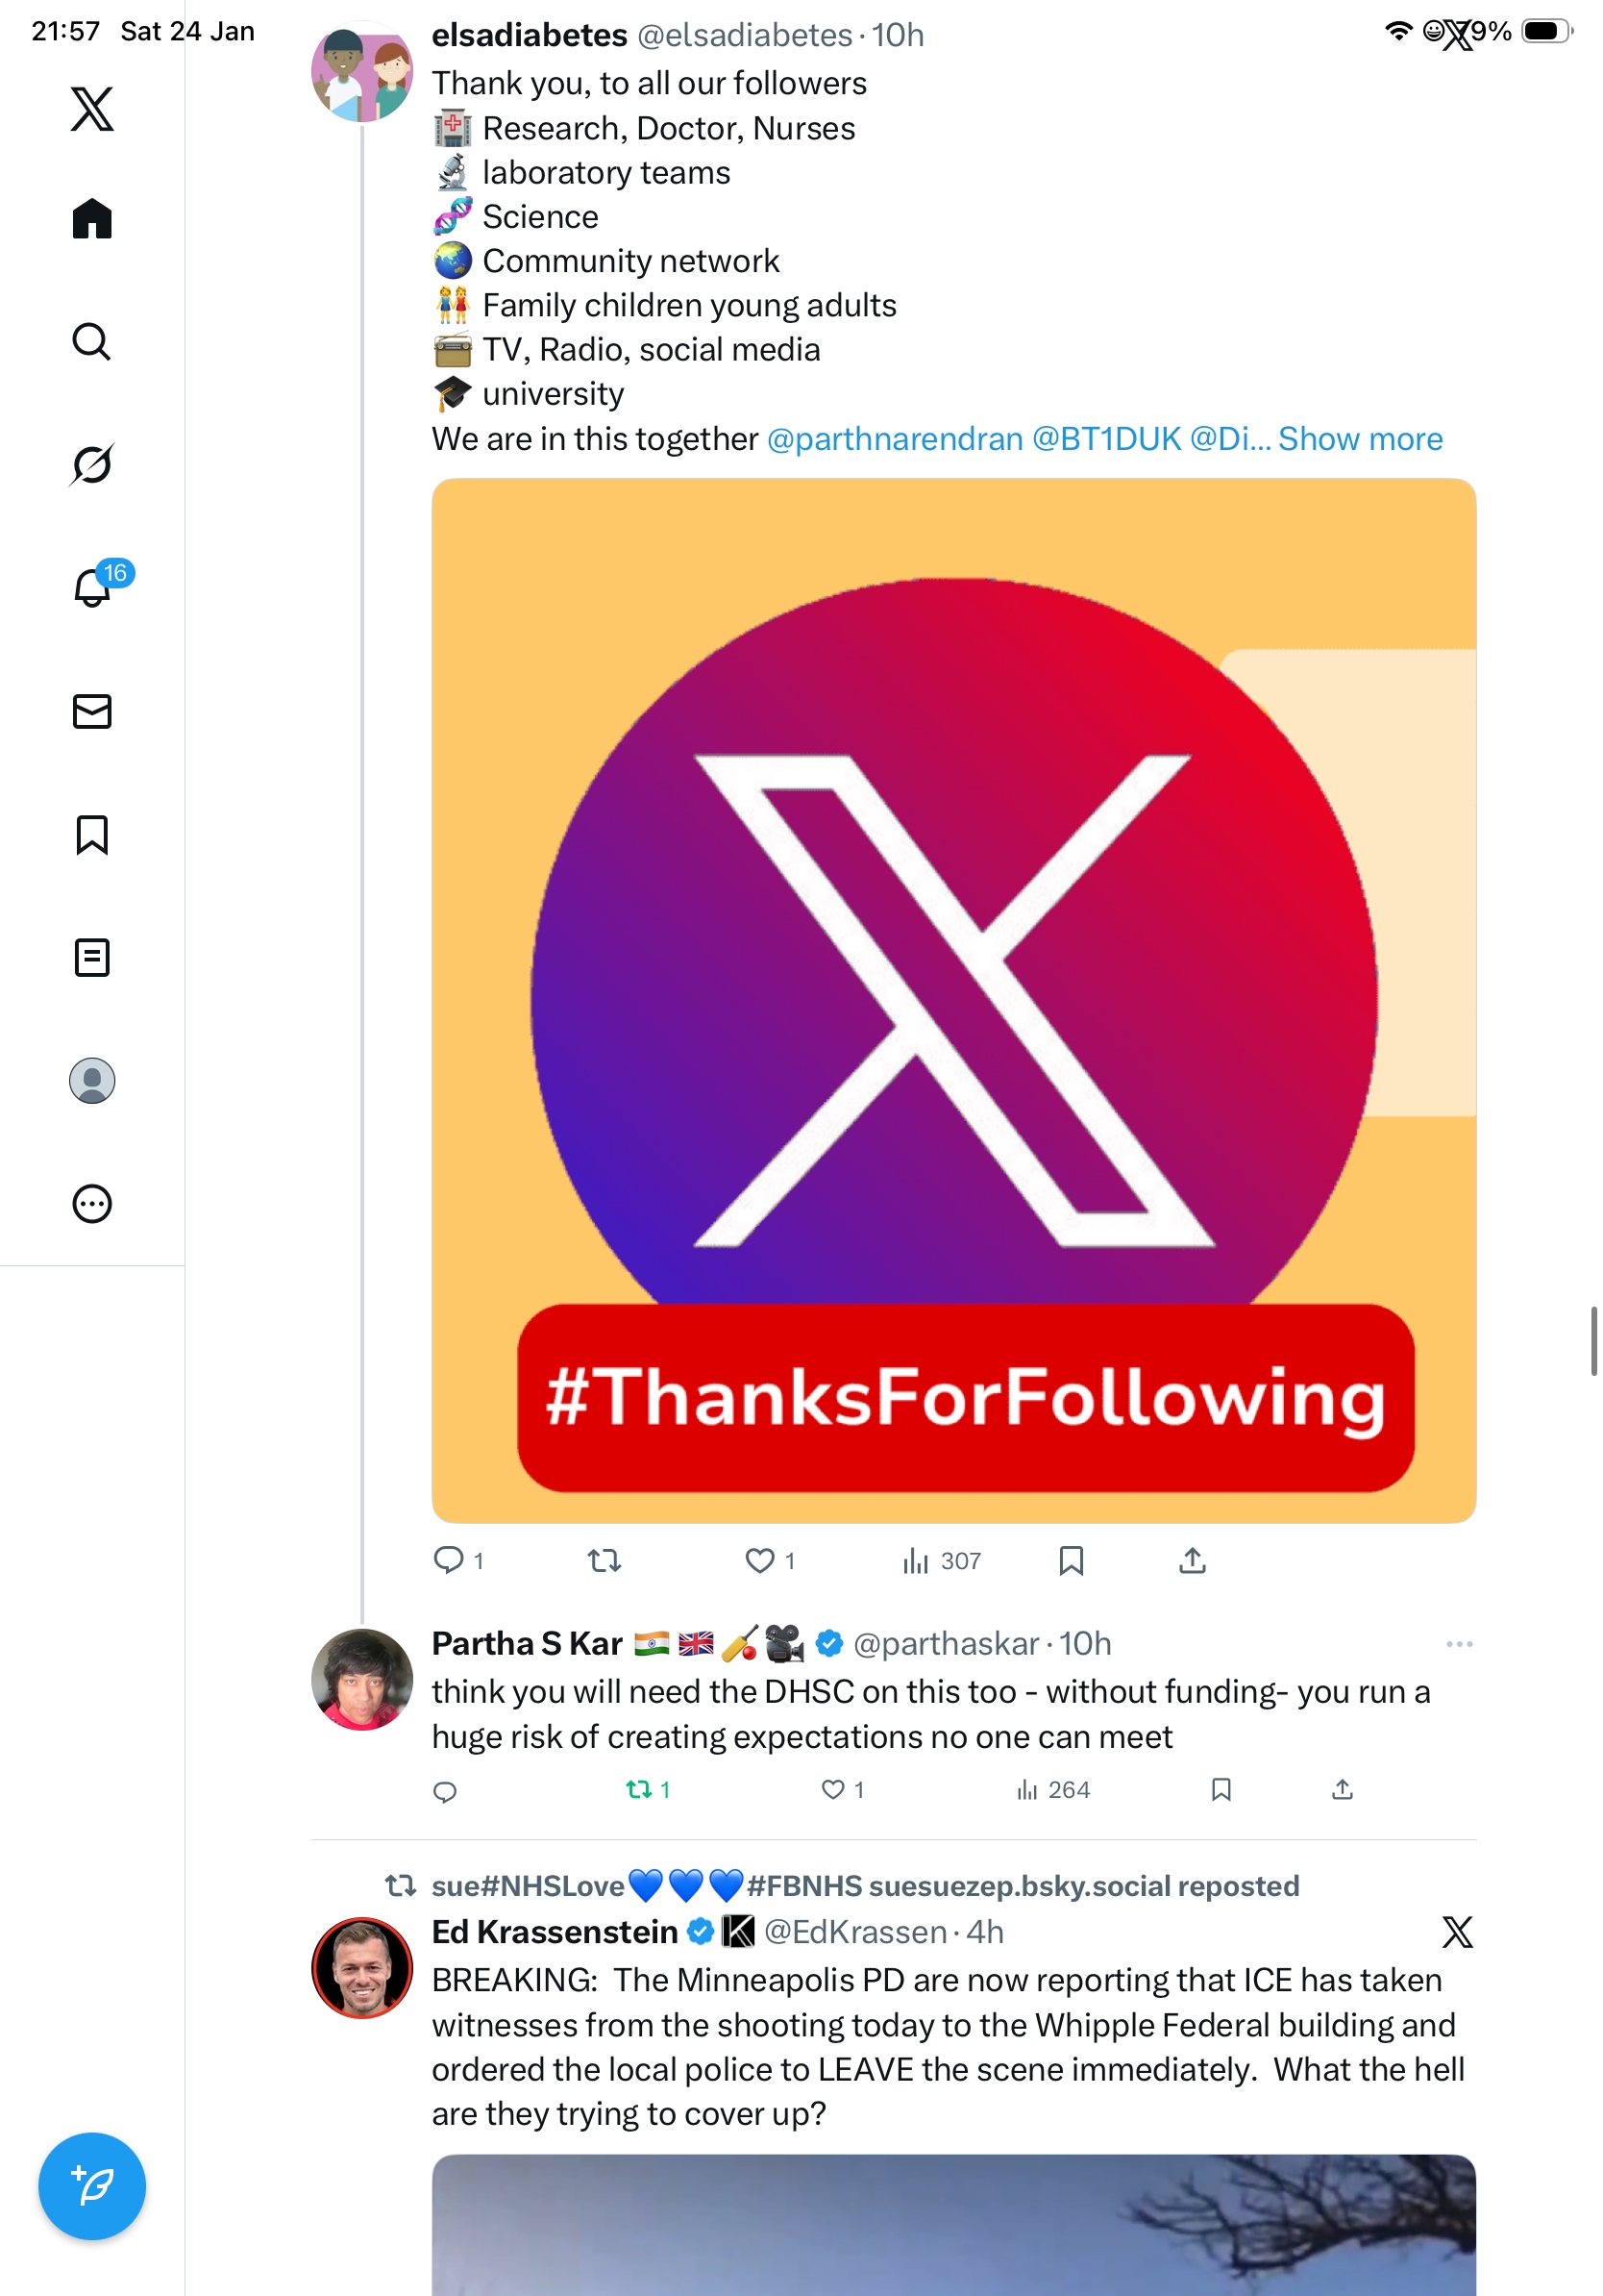Open the more options on Partha's reply
Image resolution: width=1603 pixels, height=2296 pixels.
(x=1459, y=1644)
